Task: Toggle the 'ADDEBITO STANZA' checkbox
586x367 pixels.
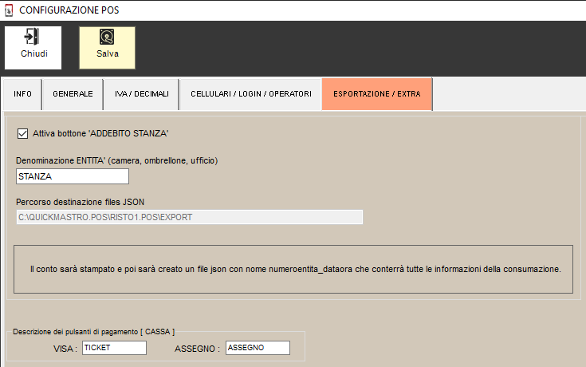Action: pos(22,133)
